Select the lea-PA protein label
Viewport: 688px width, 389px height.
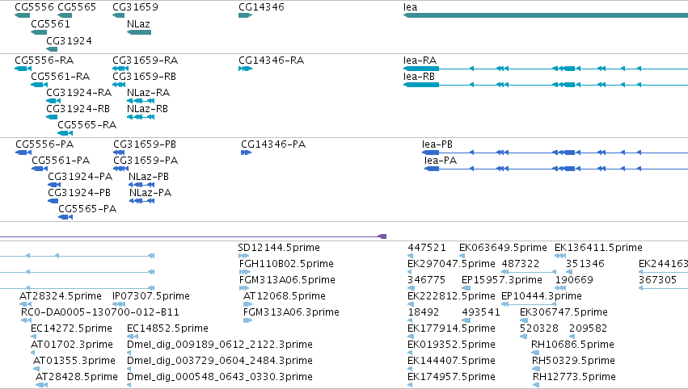pos(441,161)
